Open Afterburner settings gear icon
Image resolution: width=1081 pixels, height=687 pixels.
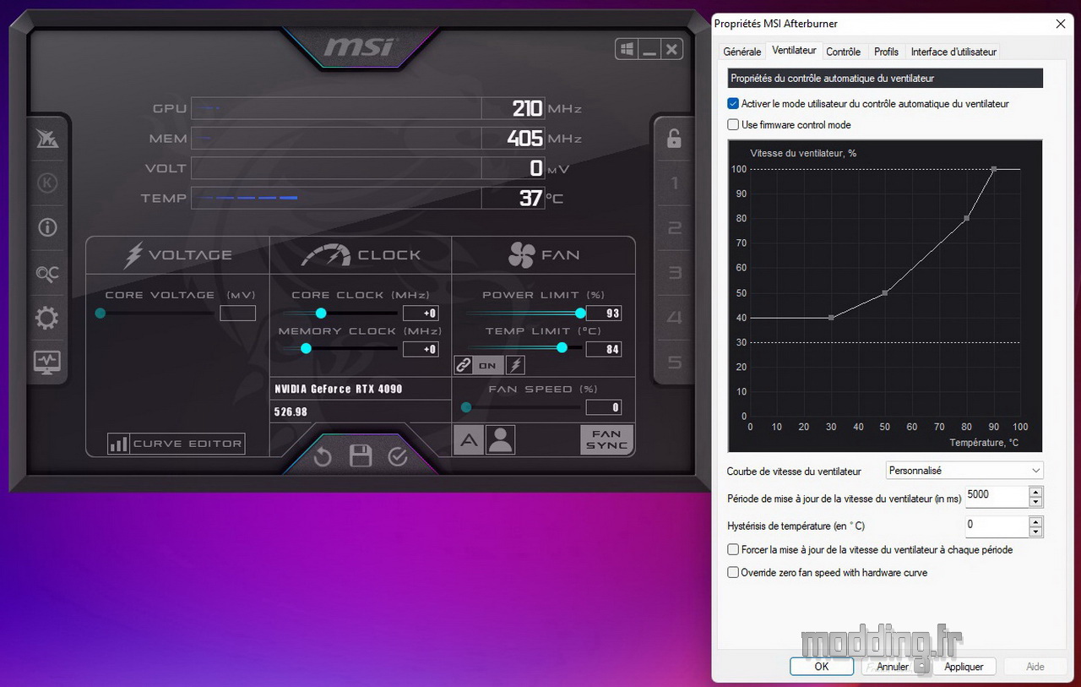tap(46, 318)
